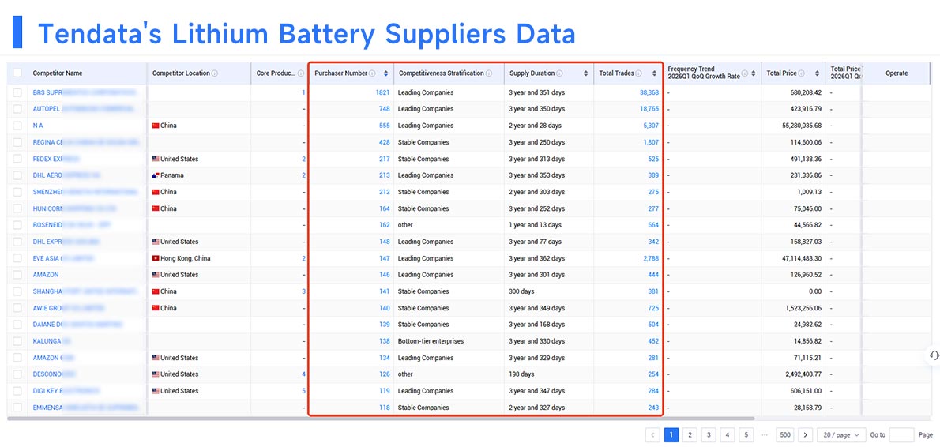
Task: Sort by Frequency Trend growth rate arrows
Action: coord(753,73)
